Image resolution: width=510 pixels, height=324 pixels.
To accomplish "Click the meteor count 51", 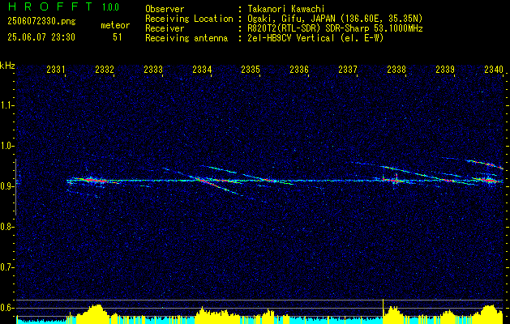I will (117, 37).
